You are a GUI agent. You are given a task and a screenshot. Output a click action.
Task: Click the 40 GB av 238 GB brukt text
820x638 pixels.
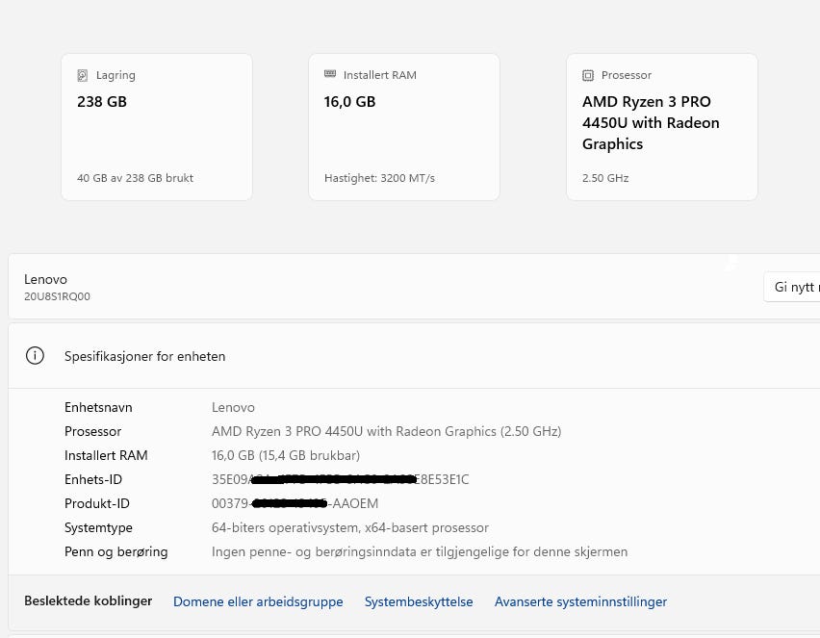(135, 178)
